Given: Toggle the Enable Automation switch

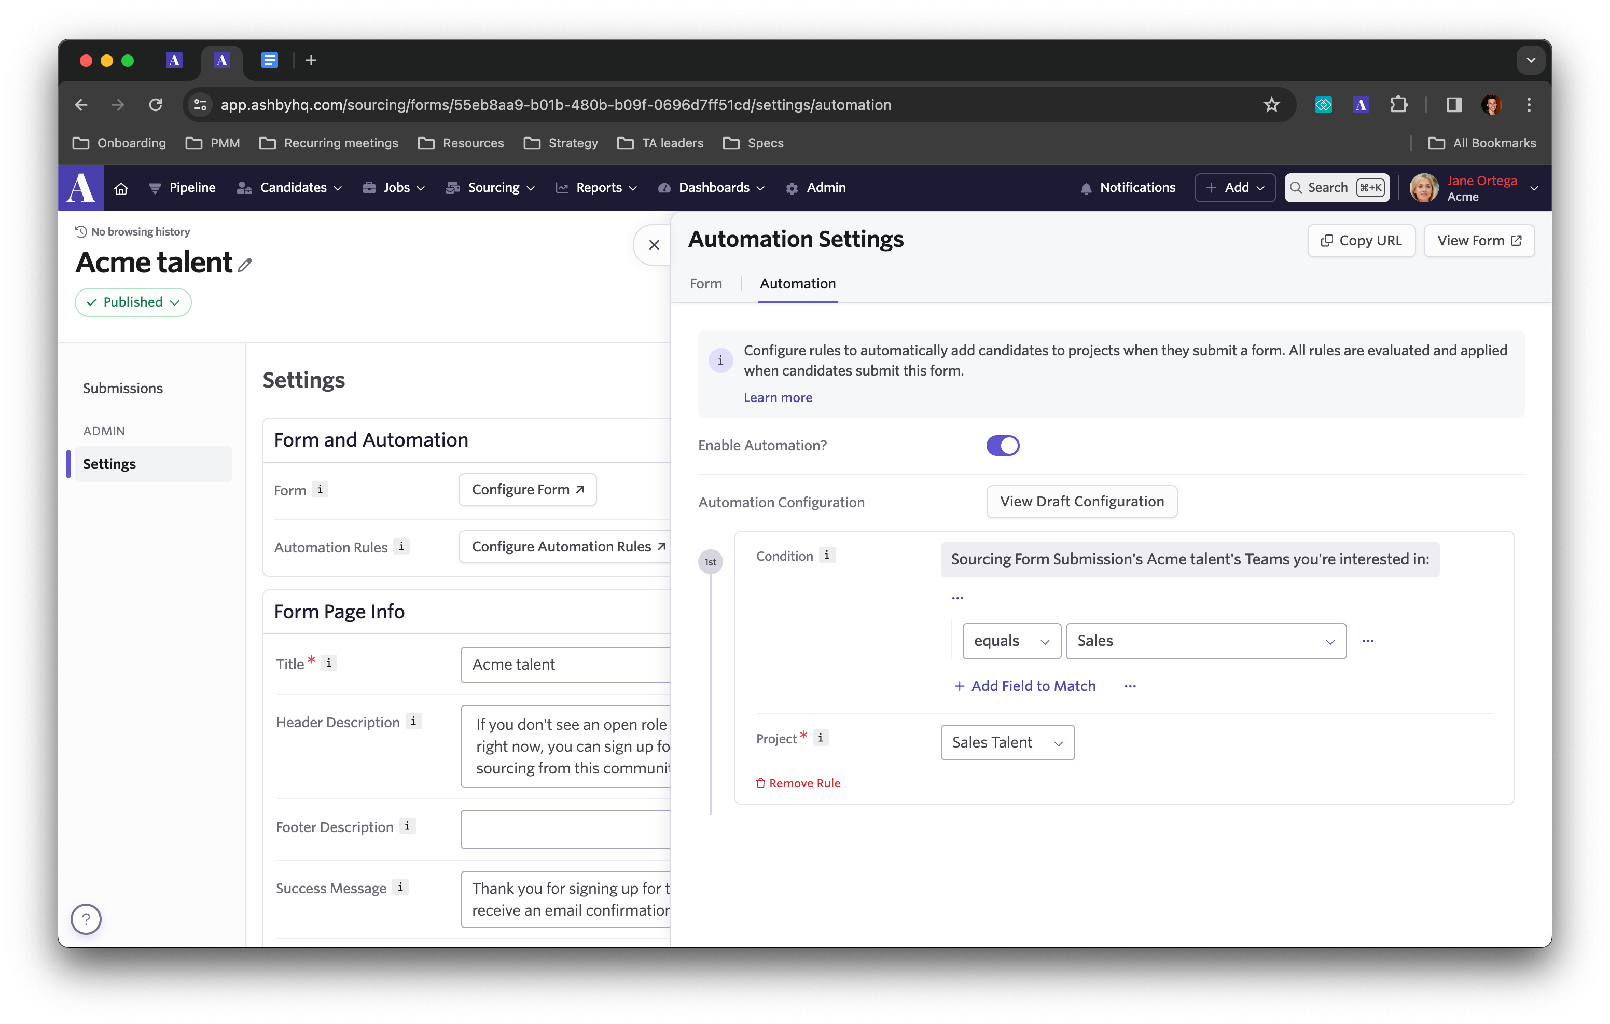Looking at the screenshot, I should pyautogui.click(x=1002, y=446).
